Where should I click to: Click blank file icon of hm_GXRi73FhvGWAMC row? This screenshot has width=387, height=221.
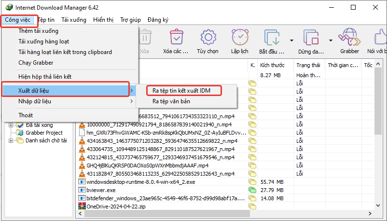click(x=82, y=133)
